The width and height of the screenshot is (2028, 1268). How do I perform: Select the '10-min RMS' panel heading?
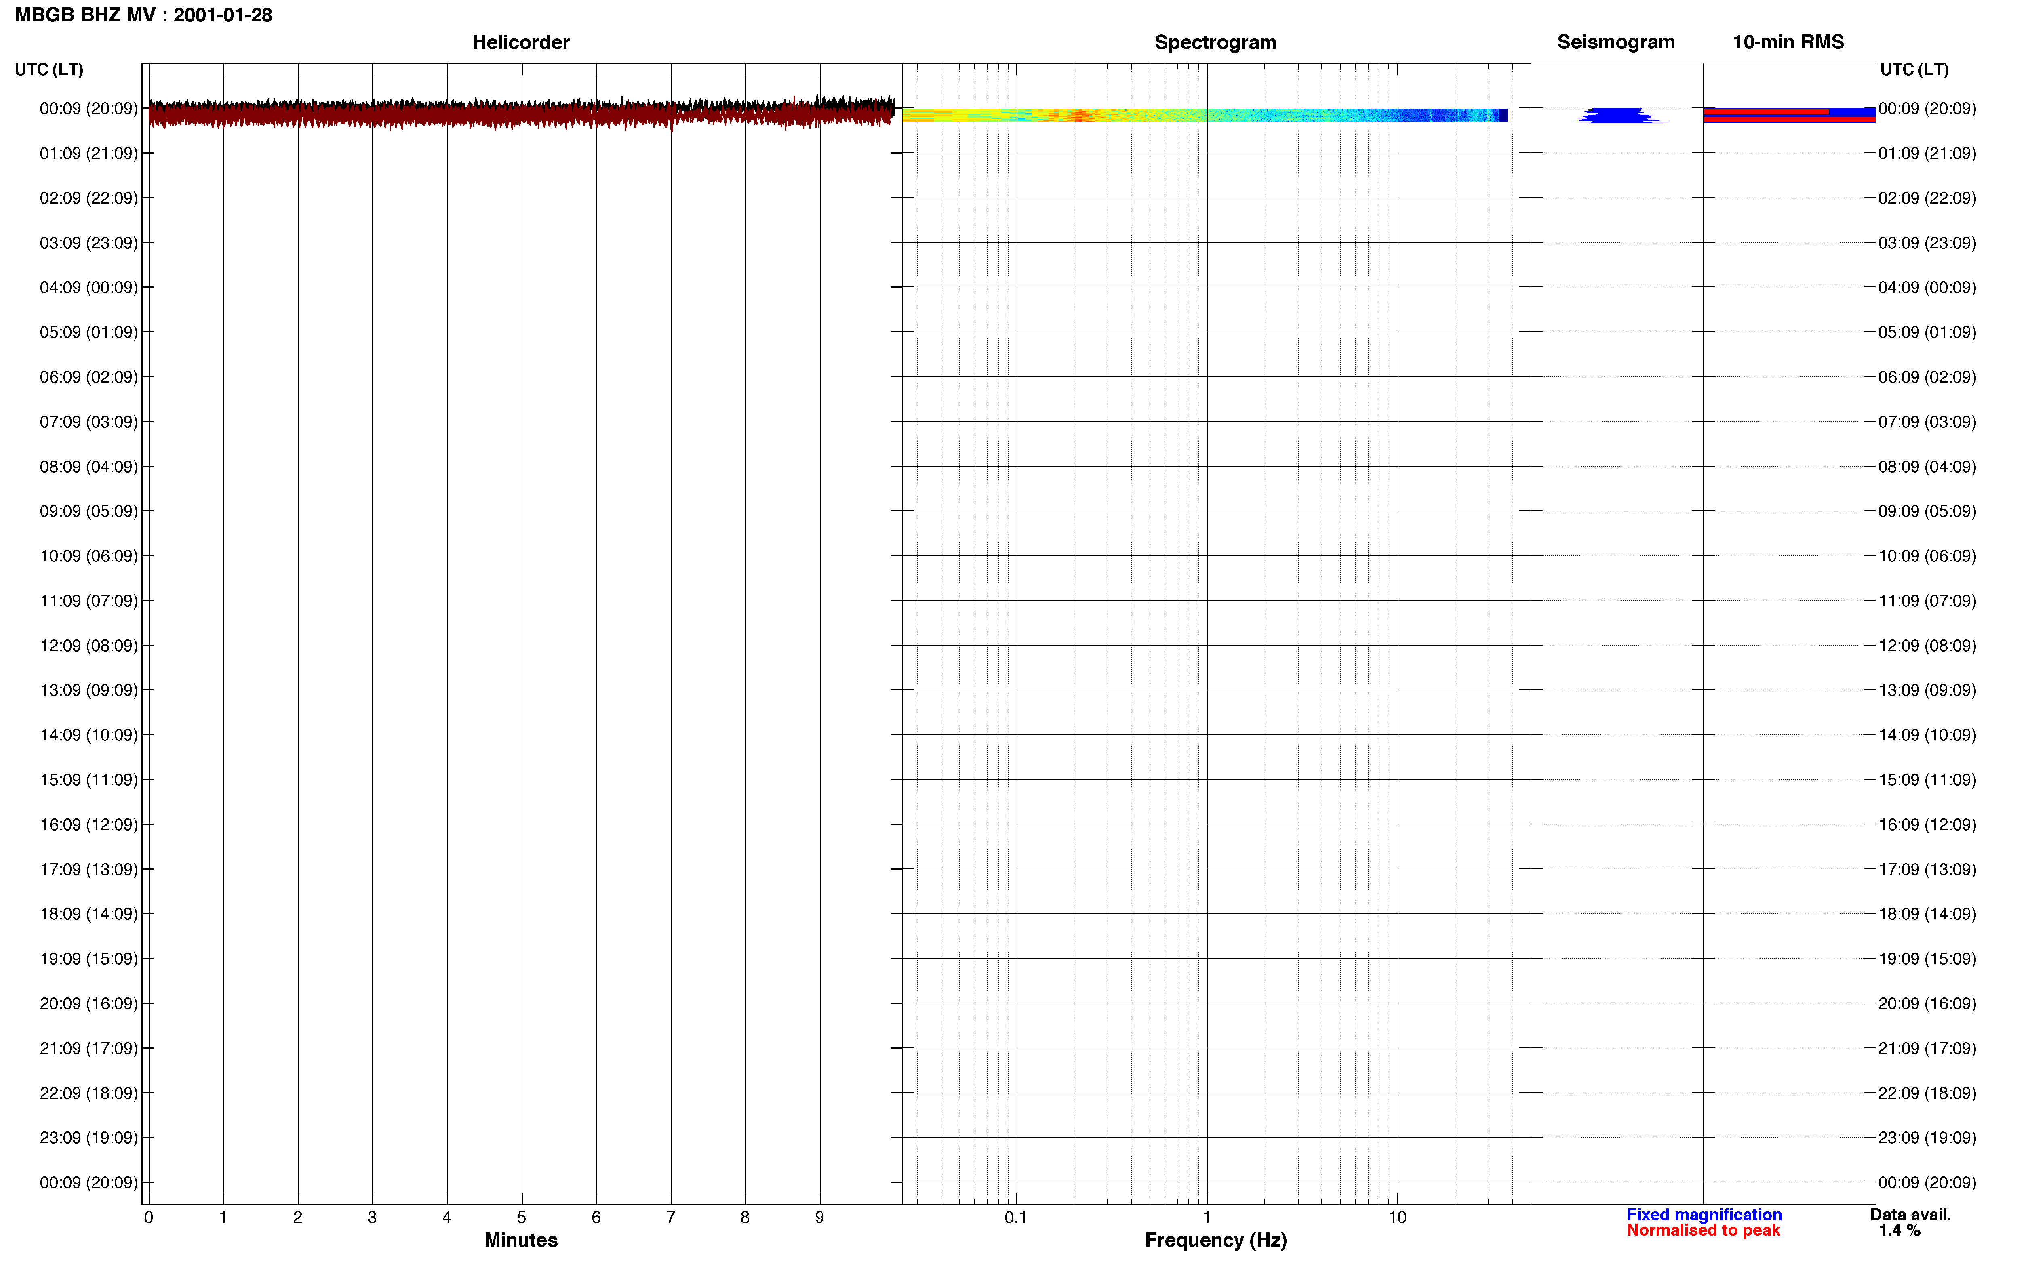[1788, 42]
